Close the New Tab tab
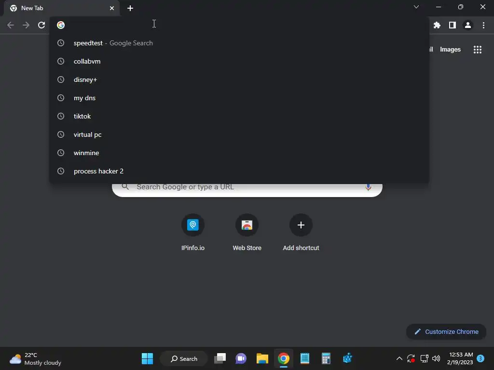This screenshot has height=370, width=494. (x=112, y=8)
